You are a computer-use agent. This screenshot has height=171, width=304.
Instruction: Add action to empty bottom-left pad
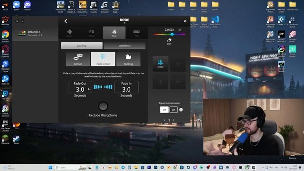pos(161,81)
